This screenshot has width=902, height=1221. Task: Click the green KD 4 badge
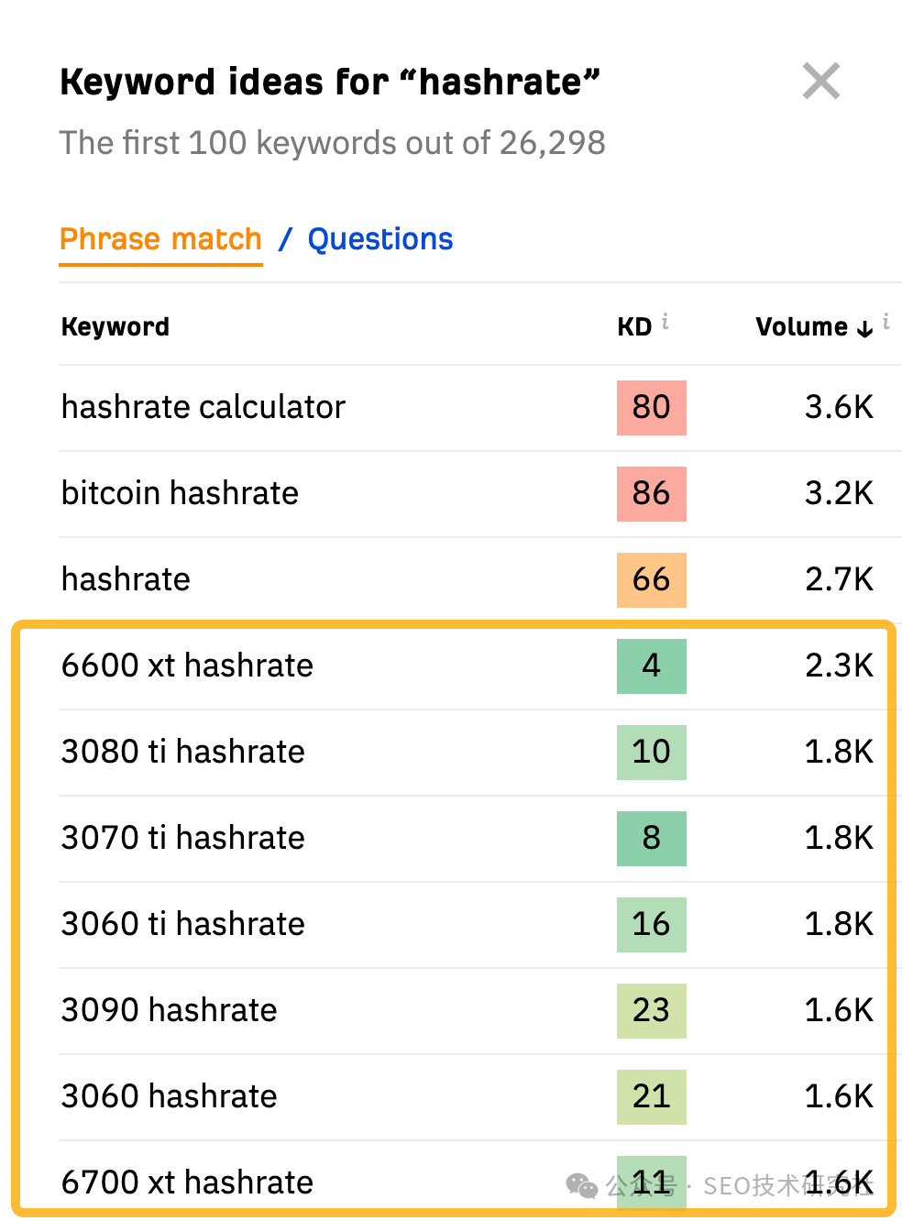click(652, 666)
